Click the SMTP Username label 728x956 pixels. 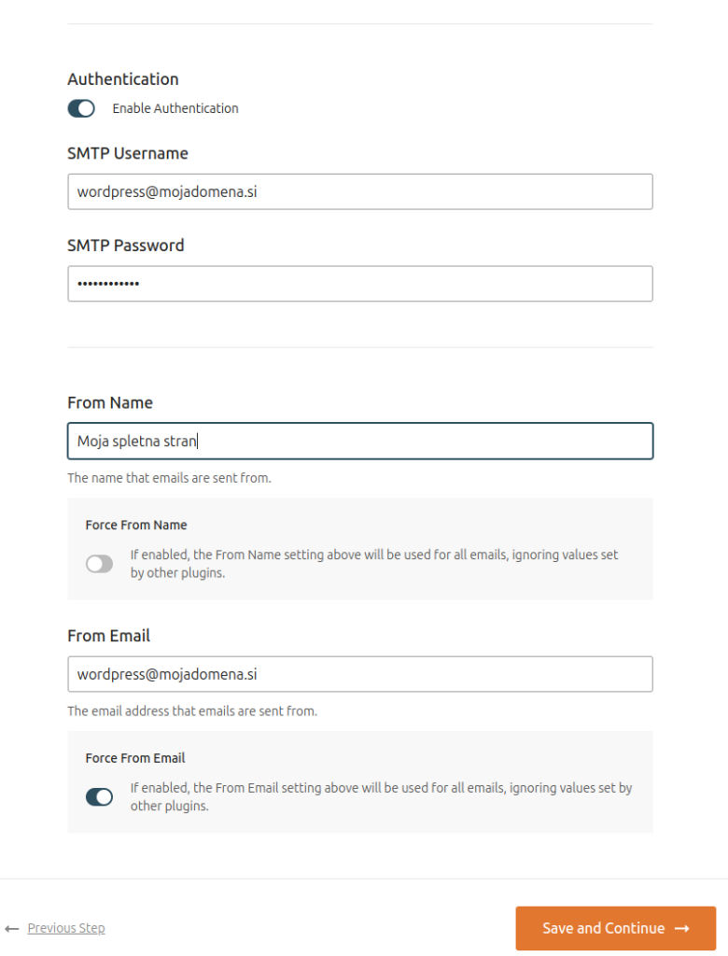128,154
